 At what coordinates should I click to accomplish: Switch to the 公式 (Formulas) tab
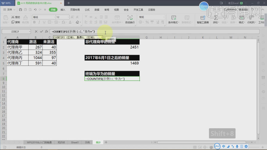click(x=87, y=10)
